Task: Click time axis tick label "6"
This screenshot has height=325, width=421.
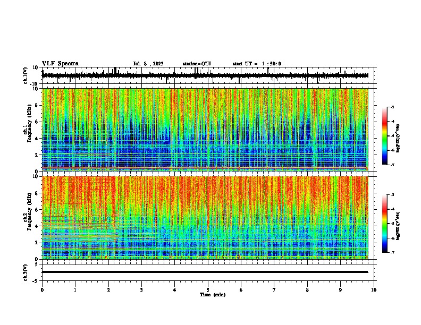Action: pos(241,290)
